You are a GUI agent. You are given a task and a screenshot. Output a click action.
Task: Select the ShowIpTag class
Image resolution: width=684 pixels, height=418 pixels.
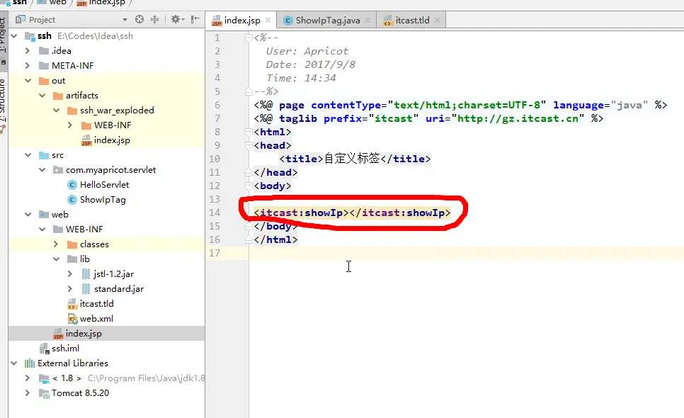pos(103,199)
